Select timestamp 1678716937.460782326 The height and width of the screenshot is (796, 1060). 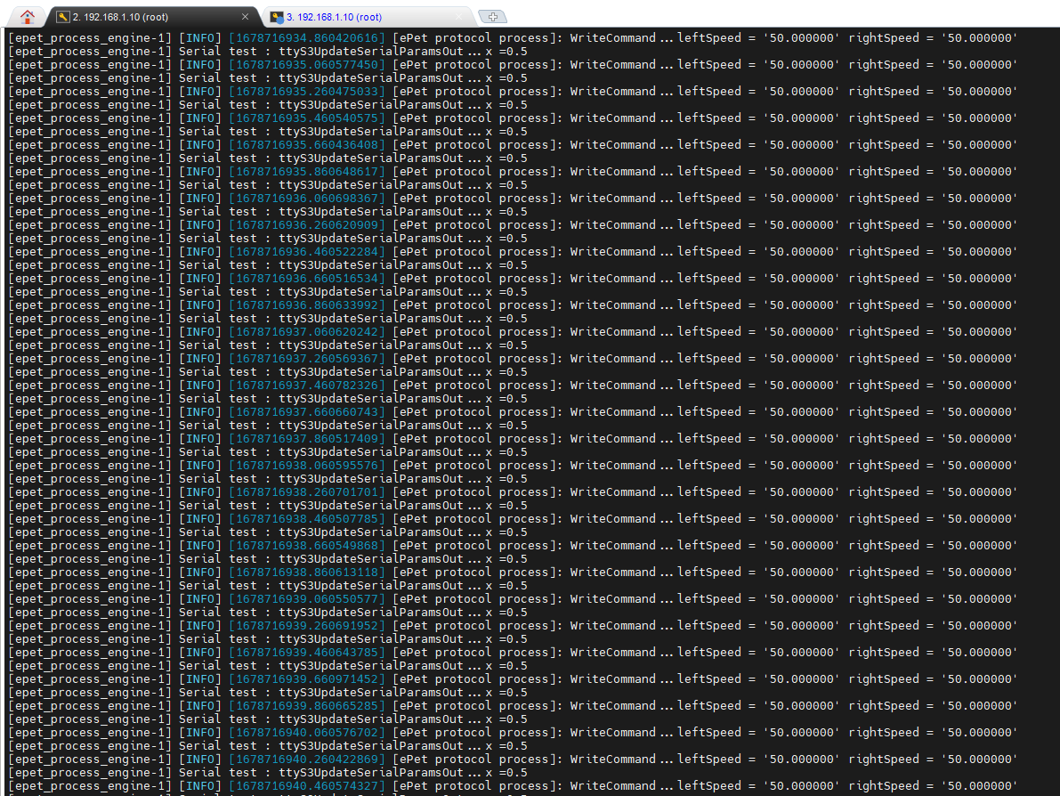coord(307,386)
